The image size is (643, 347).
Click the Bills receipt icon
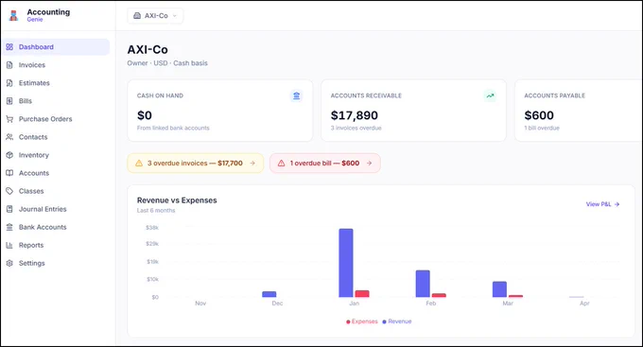click(9, 101)
